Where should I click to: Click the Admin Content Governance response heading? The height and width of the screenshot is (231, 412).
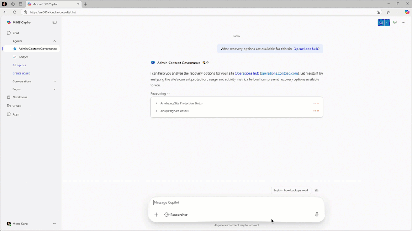click(x=179, y=63)
